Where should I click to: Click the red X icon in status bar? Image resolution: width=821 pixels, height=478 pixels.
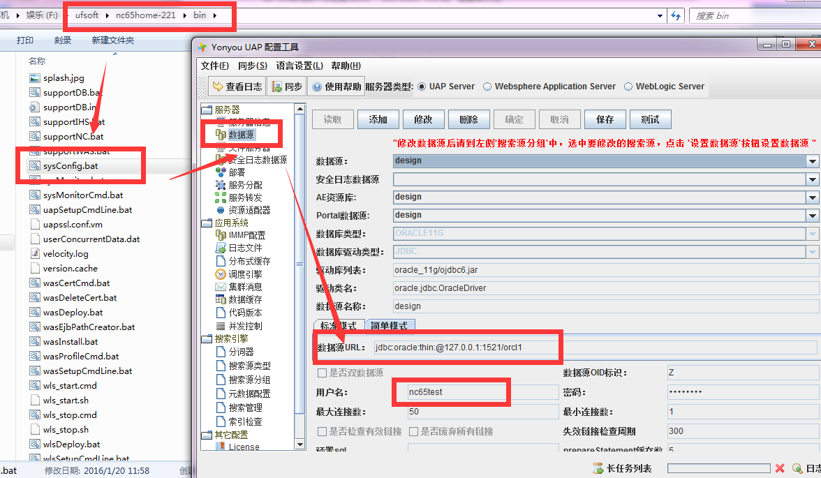[780, 468]
